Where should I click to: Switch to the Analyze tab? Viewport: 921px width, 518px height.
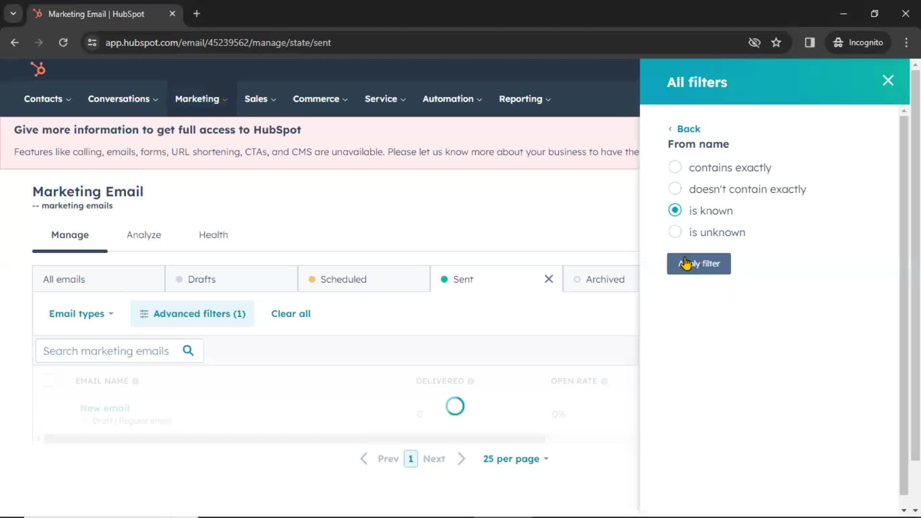pos(143,235)
